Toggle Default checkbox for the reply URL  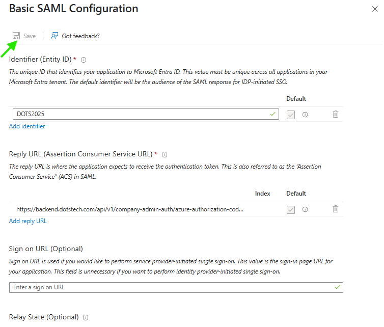coord(291,209)
